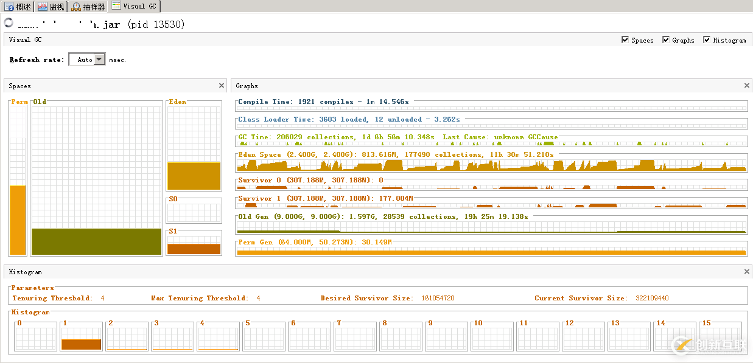
Task: Click the Class Loader Time graph label
Action: tap(349, 119)
